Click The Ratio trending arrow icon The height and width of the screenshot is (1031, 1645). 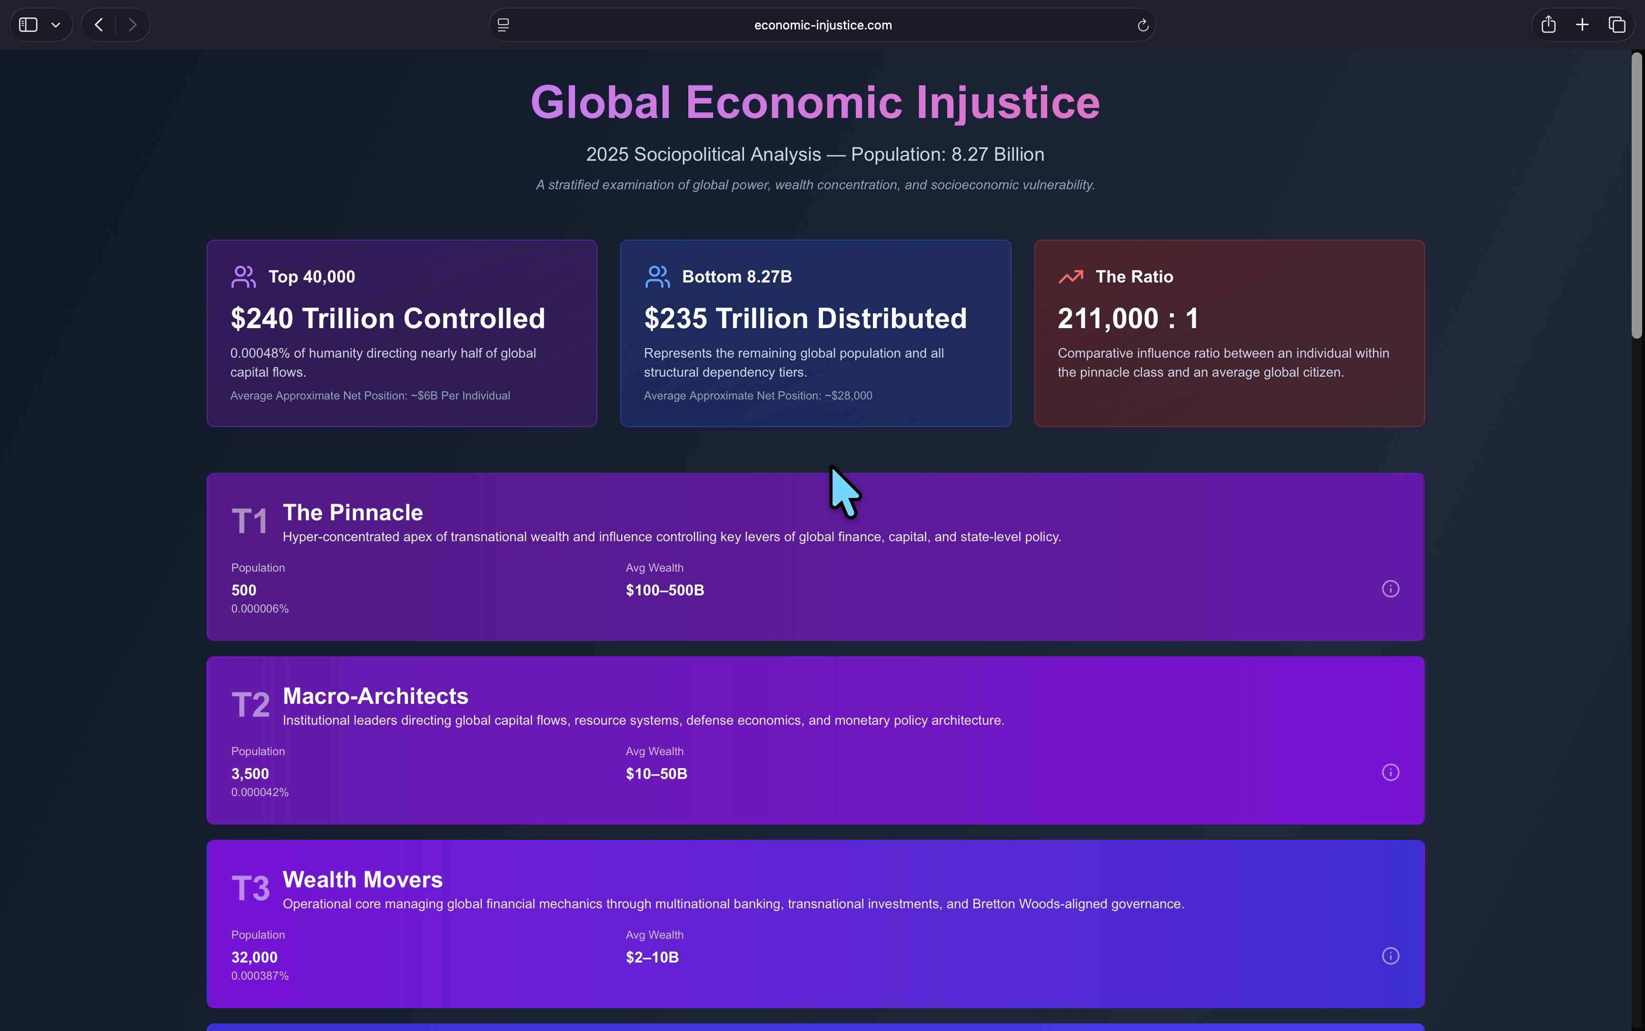(1070, 277)
